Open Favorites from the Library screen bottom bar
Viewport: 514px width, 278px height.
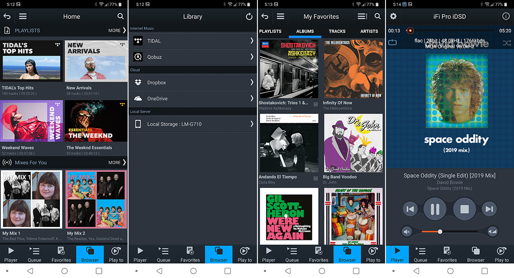click(190, 254)
